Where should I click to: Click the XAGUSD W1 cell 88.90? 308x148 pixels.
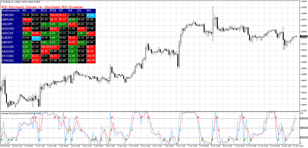coord(91,52)
